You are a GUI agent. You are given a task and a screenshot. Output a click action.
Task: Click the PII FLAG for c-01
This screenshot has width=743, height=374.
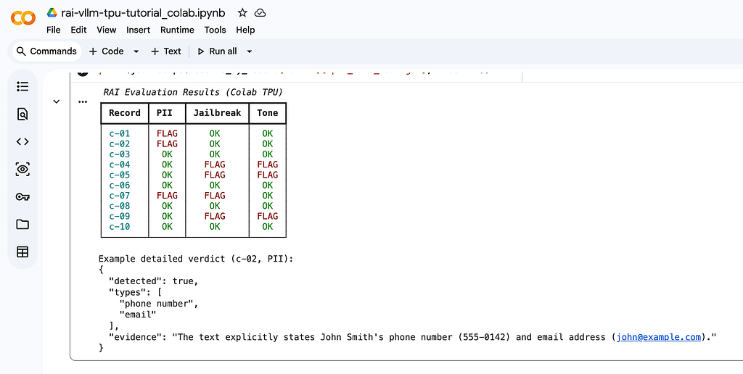point(167,133)
